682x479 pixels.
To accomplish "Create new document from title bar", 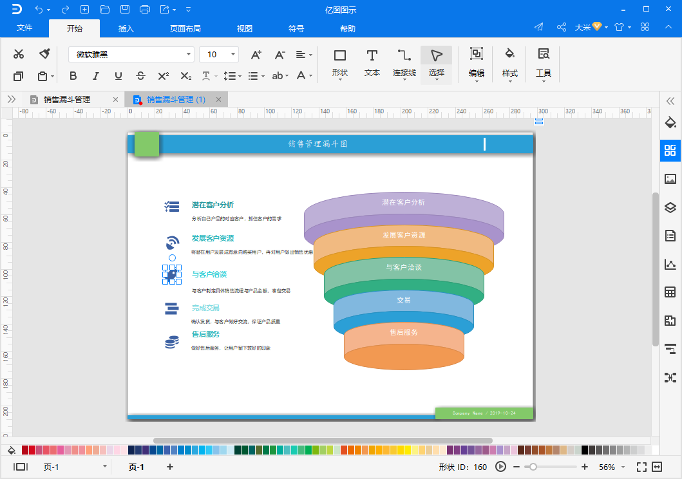I will [85, 9].
